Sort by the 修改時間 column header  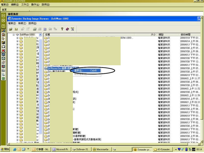click(x=189, y=35)
